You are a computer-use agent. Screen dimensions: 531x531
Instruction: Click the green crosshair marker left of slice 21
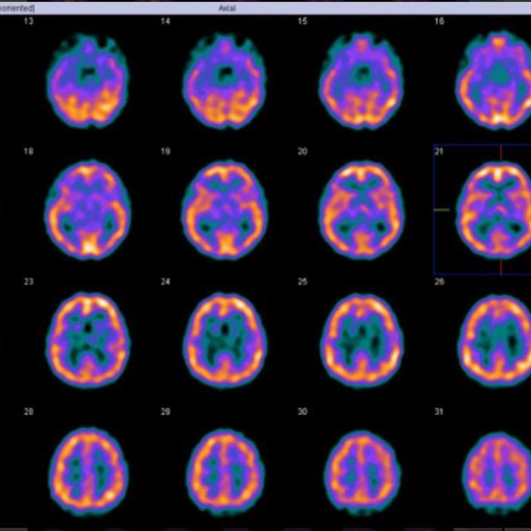(442, 210)
